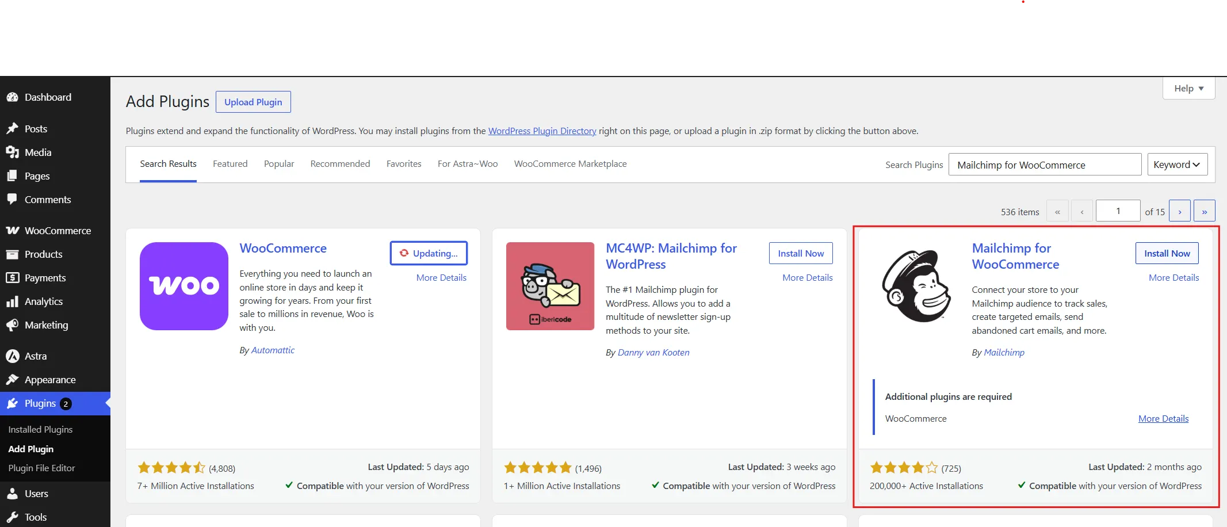Viewport: 1227px width, 527px height.
Task: Click the current page number field
Action: (1118, 211)
